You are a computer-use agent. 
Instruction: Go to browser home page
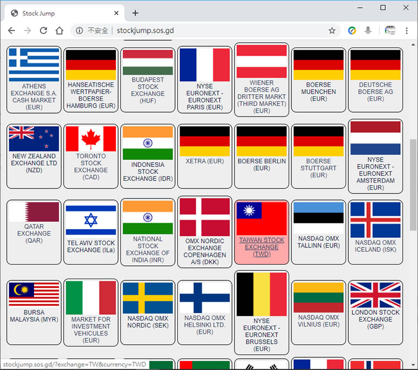(x=60, y=31)
